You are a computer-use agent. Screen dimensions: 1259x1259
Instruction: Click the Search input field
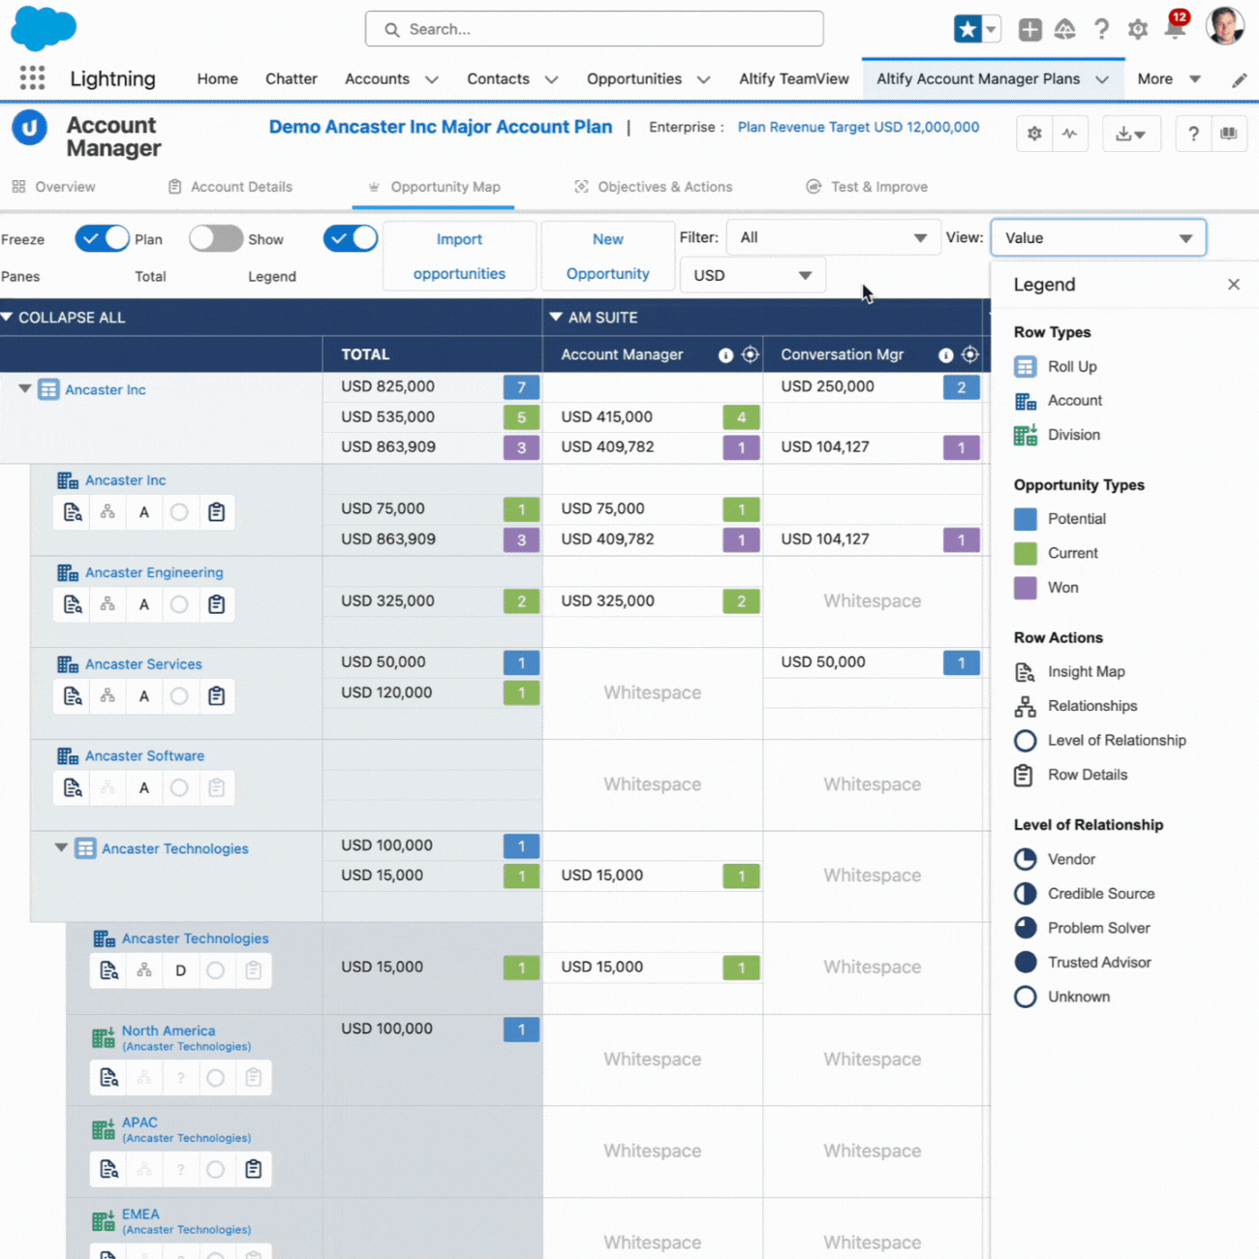pos(594,29)
